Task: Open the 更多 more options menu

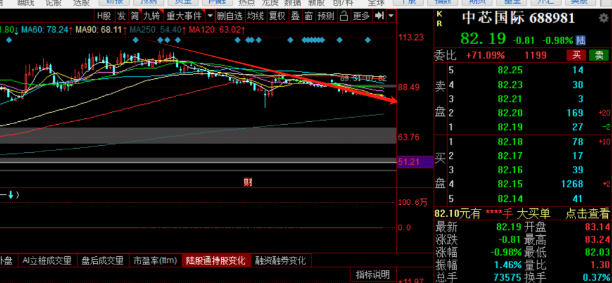Action: [361, 16]
